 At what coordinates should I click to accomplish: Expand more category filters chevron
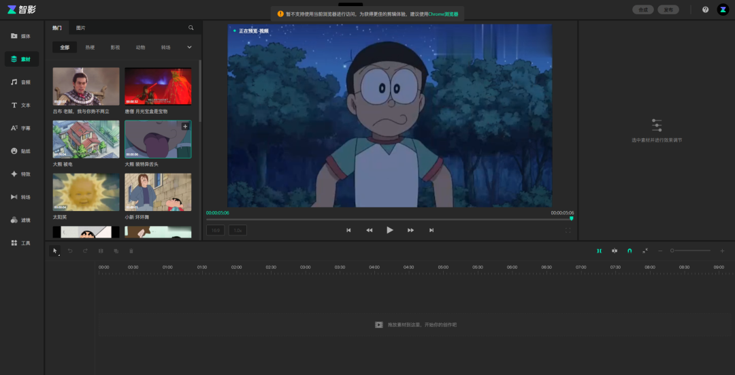pyautogui.click(x=189, y=47)
